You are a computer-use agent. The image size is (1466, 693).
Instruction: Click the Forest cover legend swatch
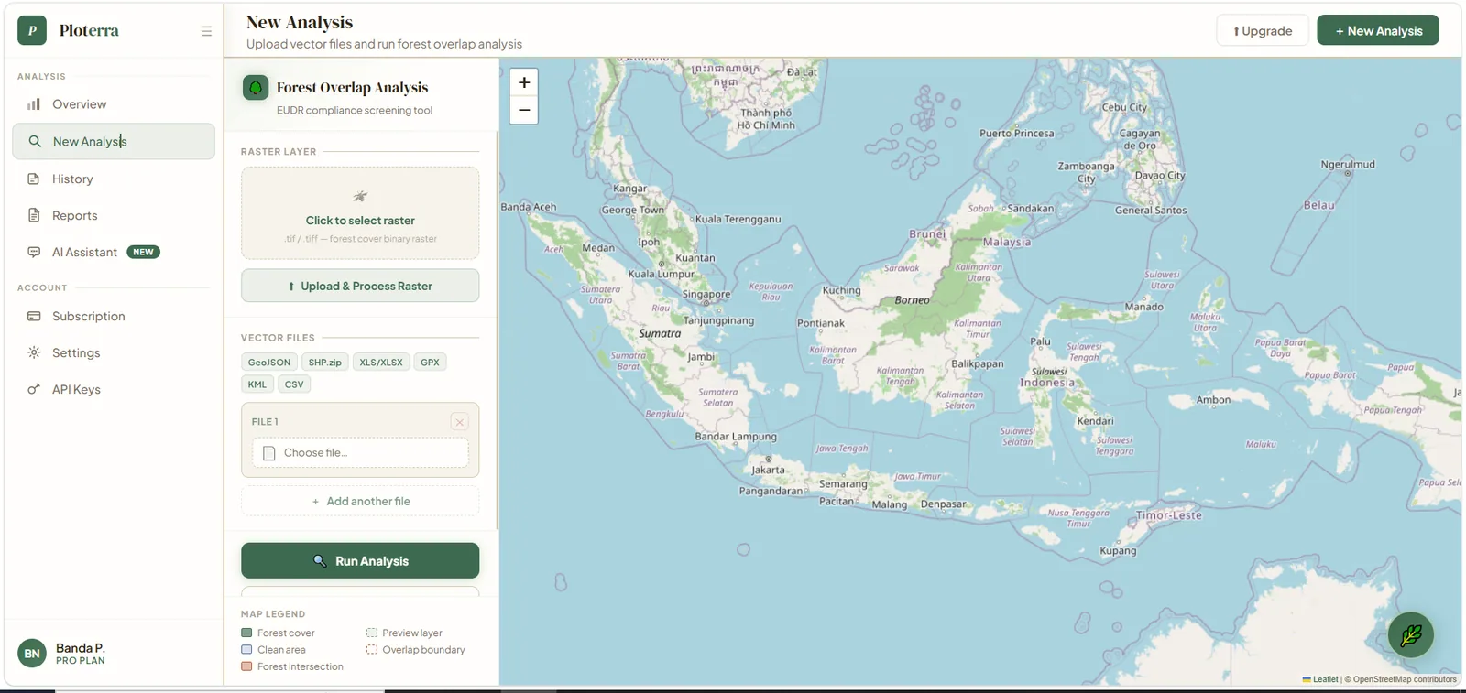[246, 633]
